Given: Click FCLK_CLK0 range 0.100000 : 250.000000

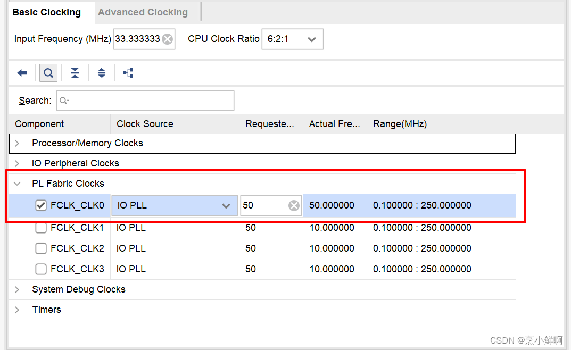Looking at the screenshot, I should [422, 205].
